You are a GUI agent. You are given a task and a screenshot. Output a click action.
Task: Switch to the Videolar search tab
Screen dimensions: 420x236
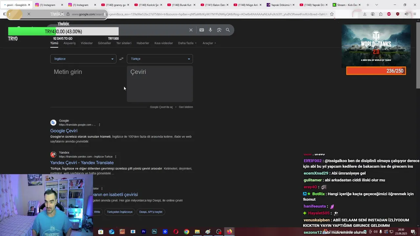(x=87, y=43)
